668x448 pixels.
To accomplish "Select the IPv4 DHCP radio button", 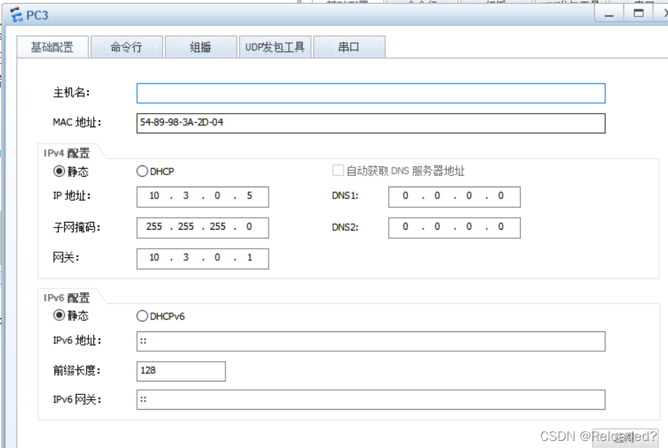I will point(142,171).
